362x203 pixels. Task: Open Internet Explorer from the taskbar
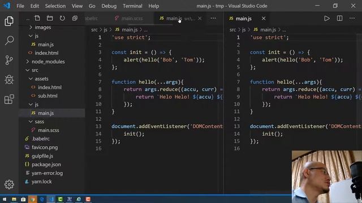pos(79,199)
